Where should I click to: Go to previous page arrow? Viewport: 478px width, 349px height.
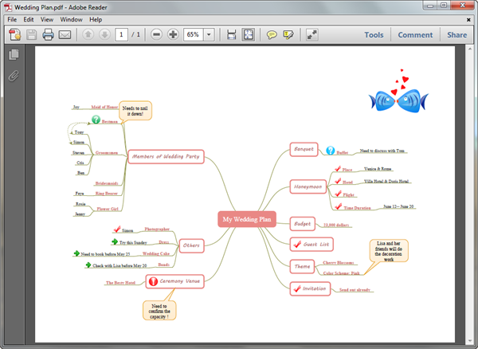[88, 34]
